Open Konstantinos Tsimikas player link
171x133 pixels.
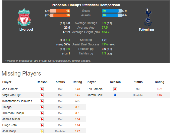pyautogui.click(x=17, y=101)
